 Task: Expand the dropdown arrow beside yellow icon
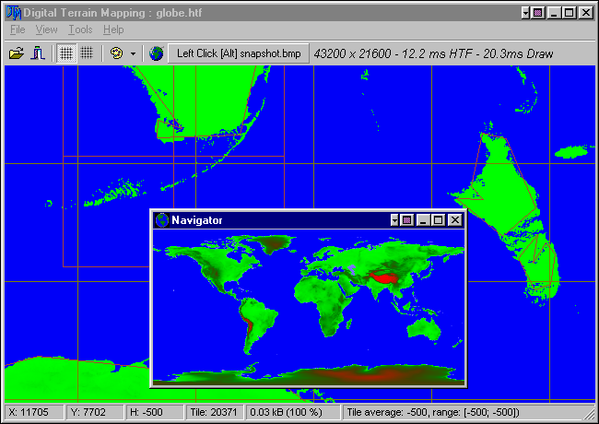click(133, 53)
